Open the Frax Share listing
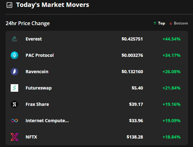The width and height of the screenshot is (193, 147). (37, 104)
